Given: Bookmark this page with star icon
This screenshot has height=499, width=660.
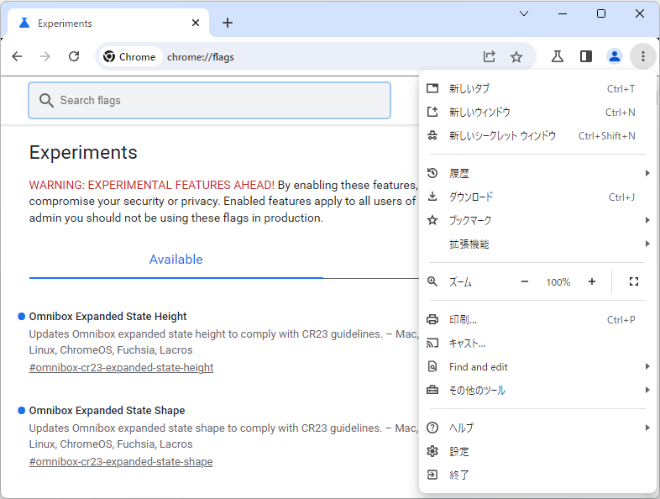Looking at the screenshot, I should click(x=516, y=56).
